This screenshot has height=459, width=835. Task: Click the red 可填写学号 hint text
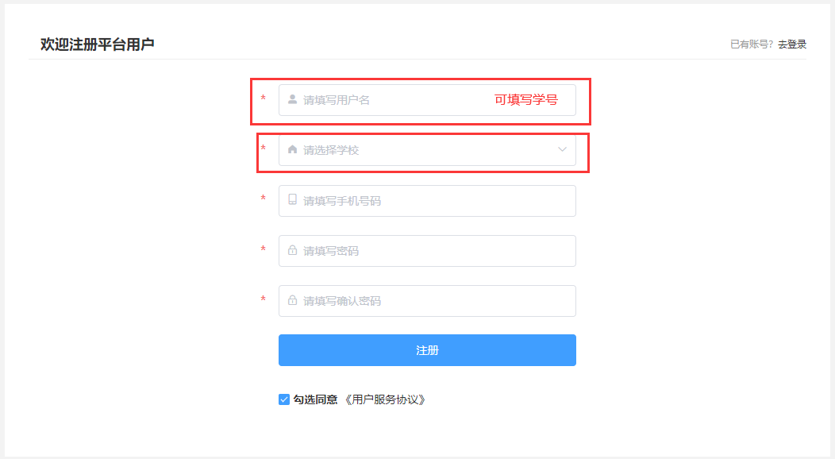tap(525, 100)
